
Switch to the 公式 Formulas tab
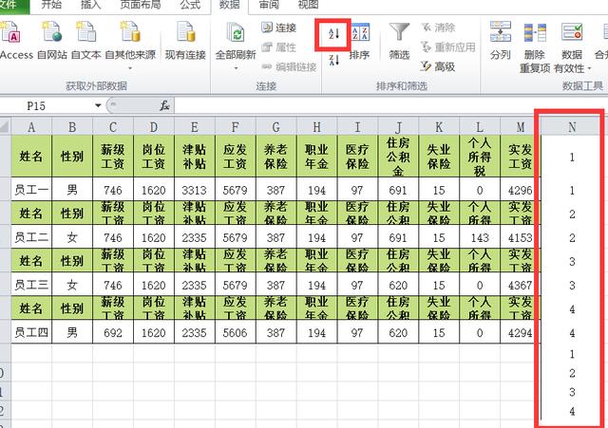[190, 6]
